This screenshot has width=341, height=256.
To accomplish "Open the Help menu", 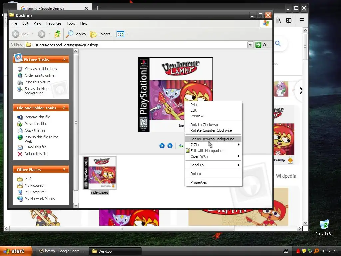I will pos(84,23).
